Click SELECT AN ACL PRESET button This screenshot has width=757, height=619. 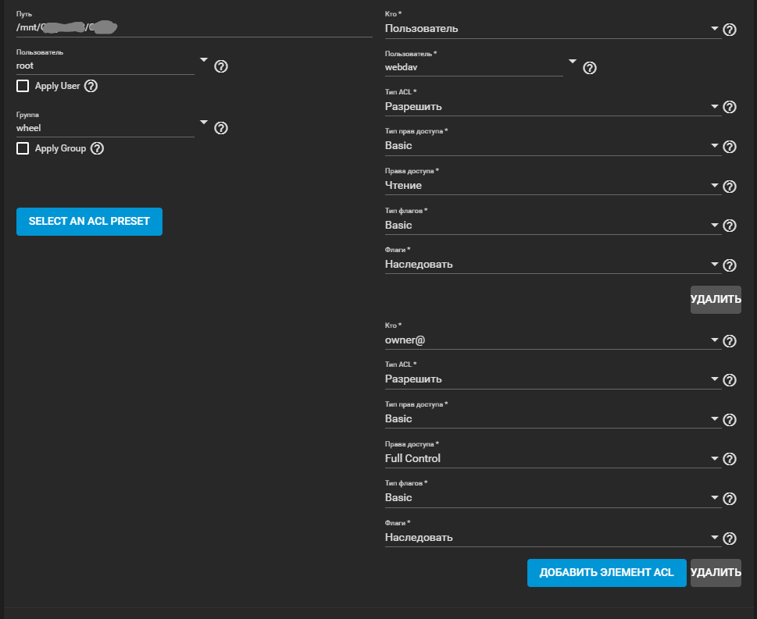point(89,222)
